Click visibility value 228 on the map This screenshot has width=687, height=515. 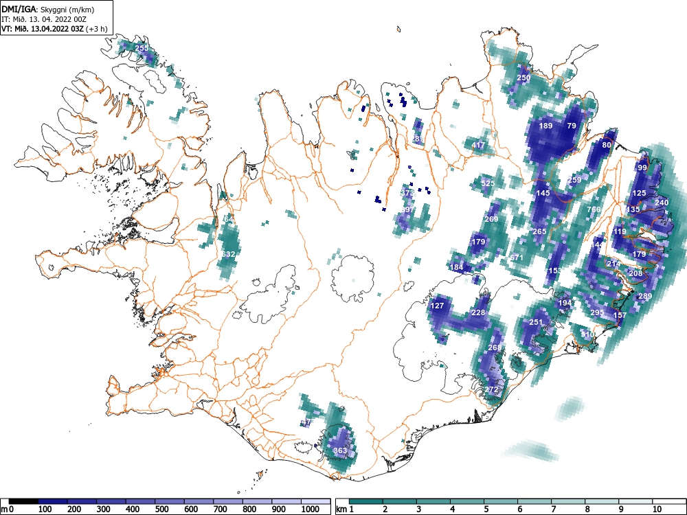[478, 312]
